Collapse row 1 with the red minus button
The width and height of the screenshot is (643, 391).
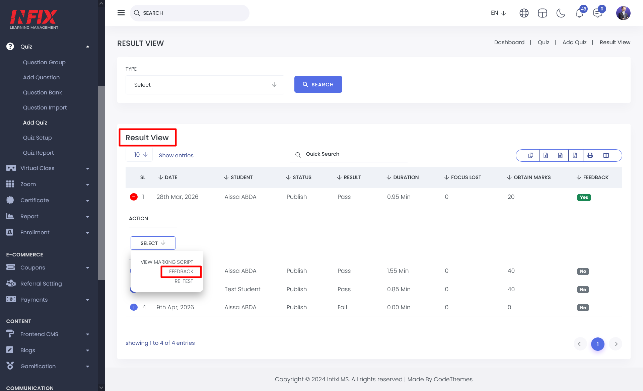134,197
